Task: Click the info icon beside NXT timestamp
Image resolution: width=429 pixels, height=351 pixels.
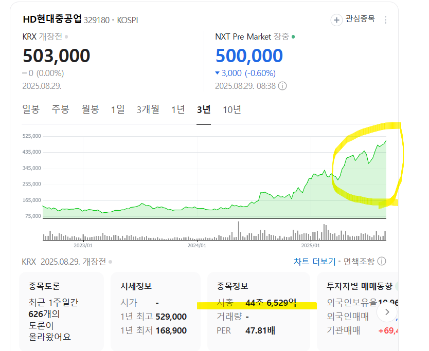Action: tap(282, 86)
